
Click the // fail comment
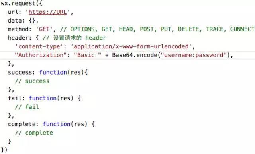(x=27, y=107)
